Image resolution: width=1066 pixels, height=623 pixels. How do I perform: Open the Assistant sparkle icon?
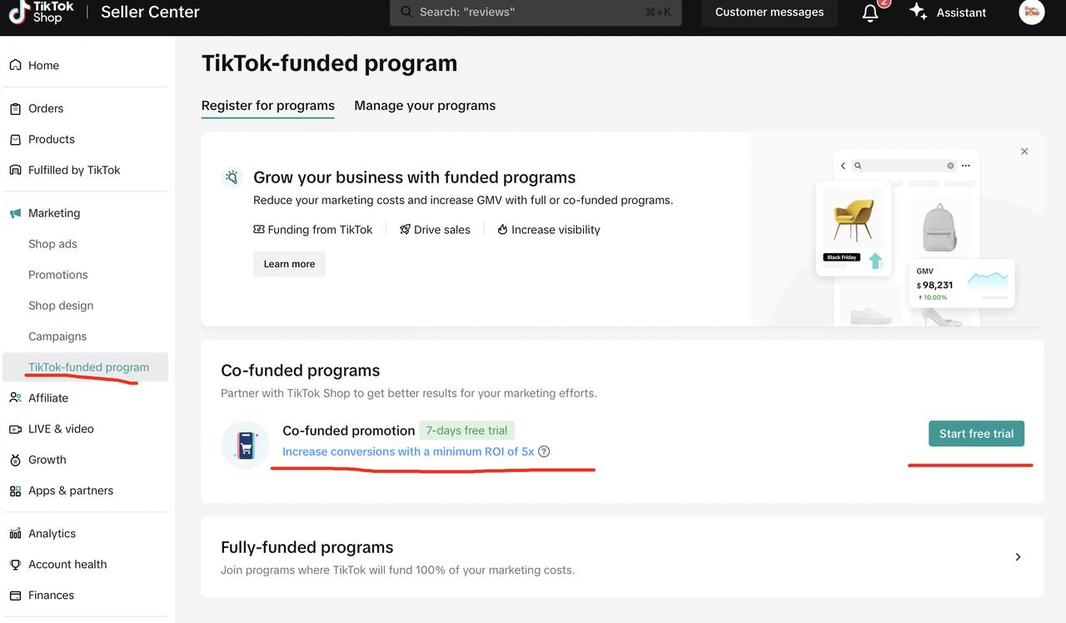coord(919,12)
